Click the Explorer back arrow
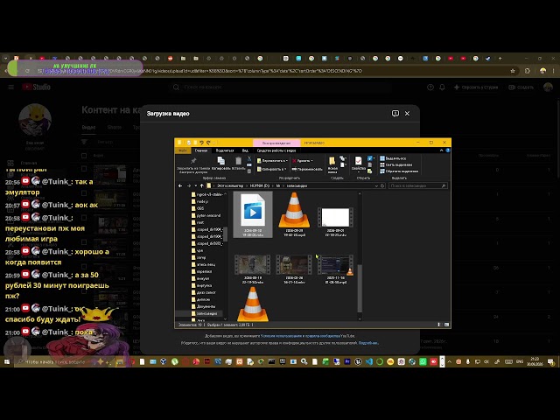 (180, 185)
